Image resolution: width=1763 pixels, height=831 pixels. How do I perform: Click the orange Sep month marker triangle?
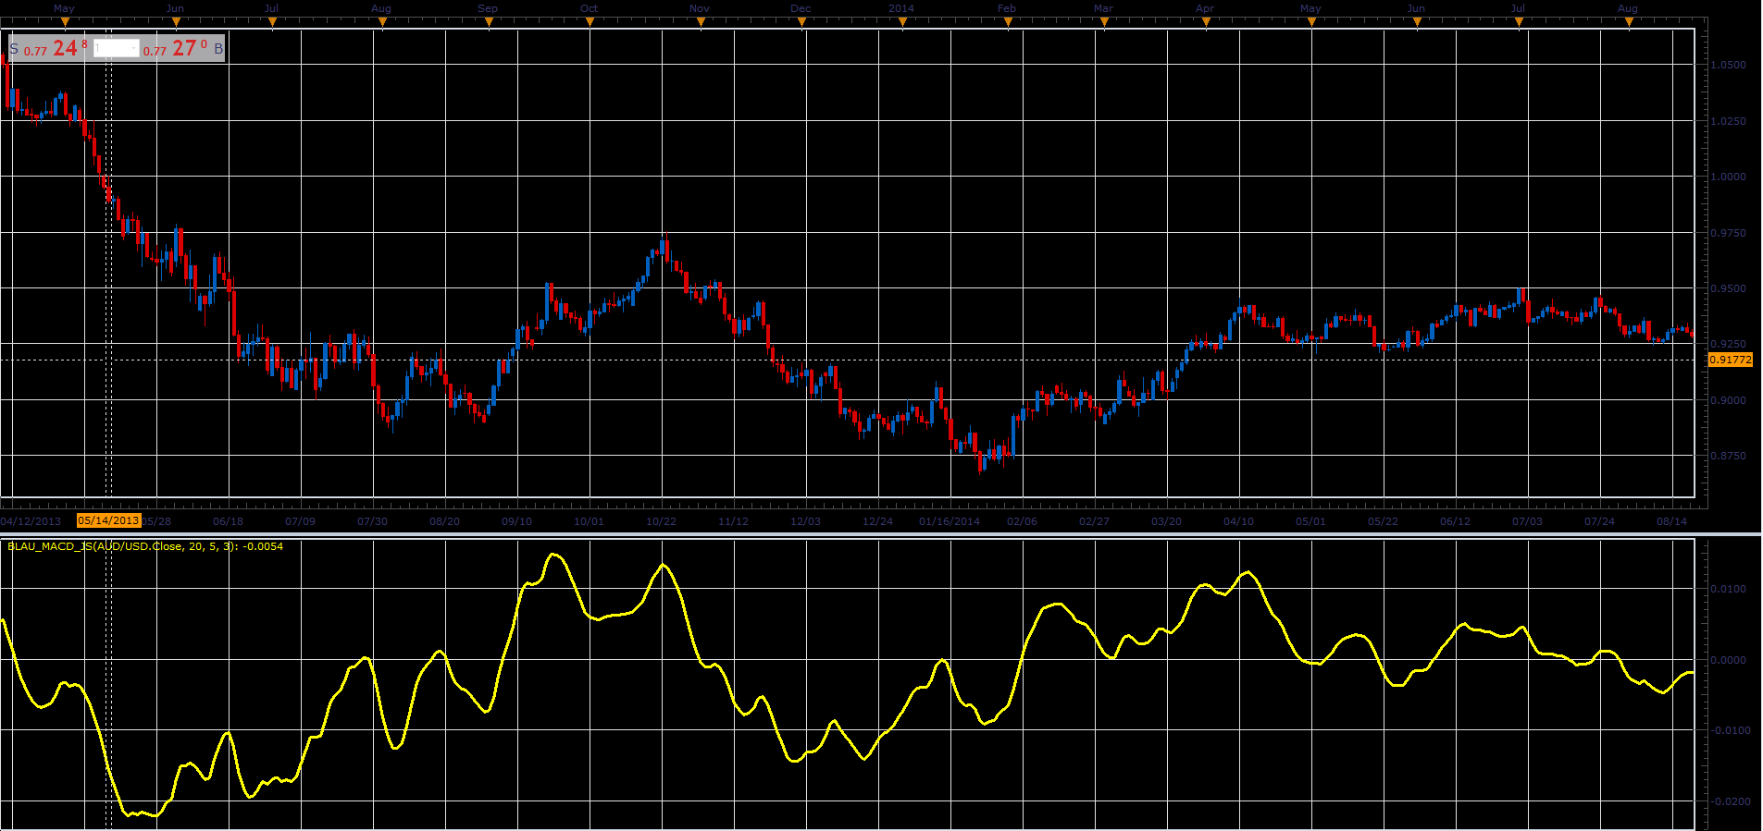pos(489,23)
